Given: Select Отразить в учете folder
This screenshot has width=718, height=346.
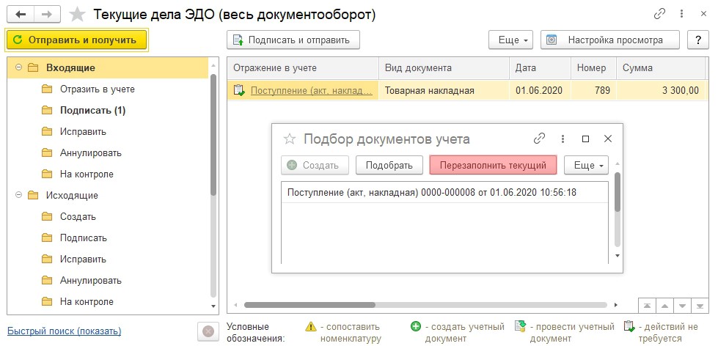Looking at the screenshot, I should 97,89.
